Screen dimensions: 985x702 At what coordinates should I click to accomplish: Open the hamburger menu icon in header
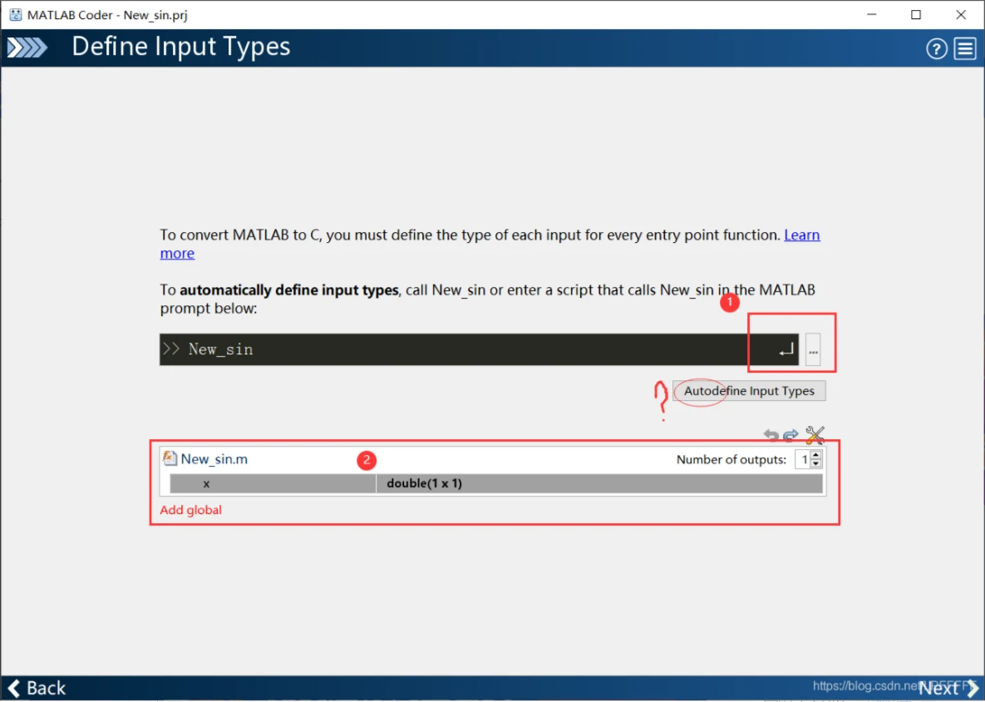(965, 48)
